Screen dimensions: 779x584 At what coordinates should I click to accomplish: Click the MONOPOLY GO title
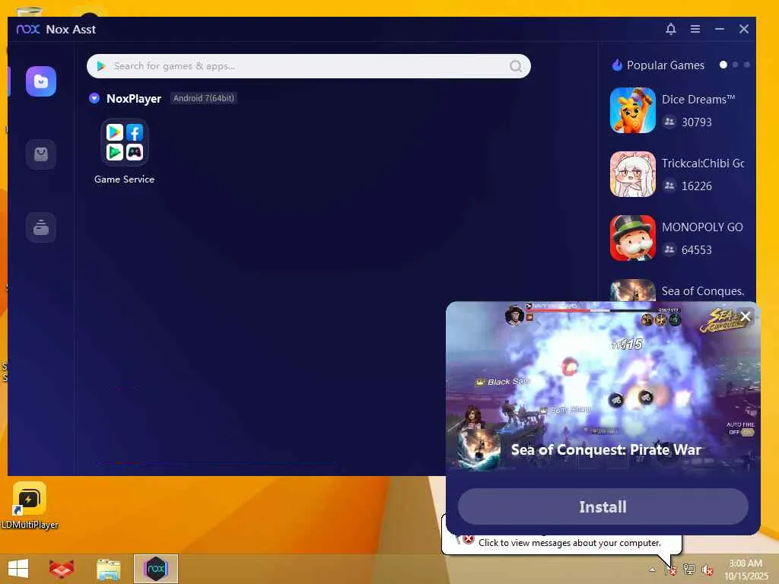pos(702,227)
